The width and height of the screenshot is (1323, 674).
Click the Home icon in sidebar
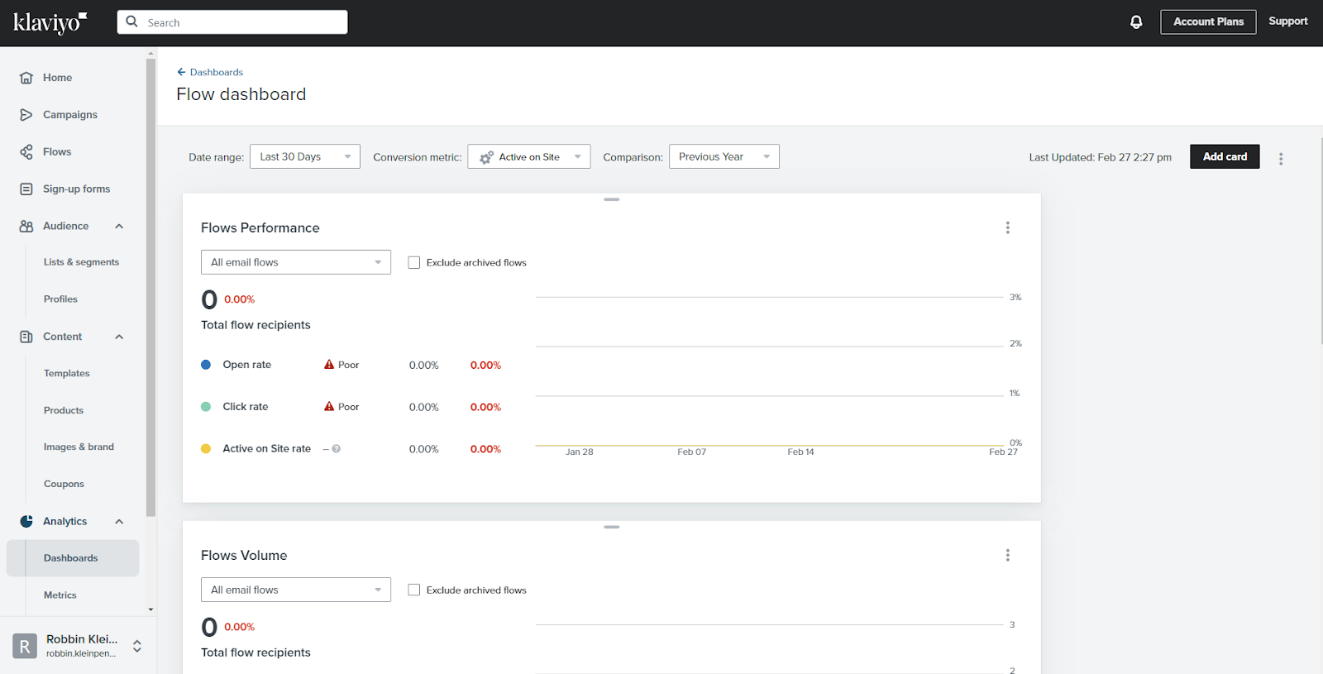tap(26, 78)
